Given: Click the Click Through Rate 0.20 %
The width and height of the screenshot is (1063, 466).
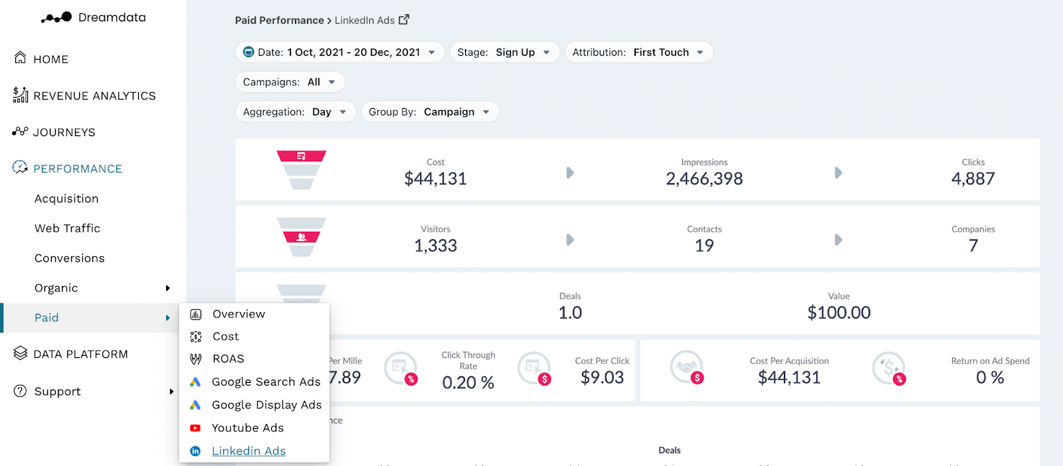Looking at the screenshot, I should click(468, 383).
